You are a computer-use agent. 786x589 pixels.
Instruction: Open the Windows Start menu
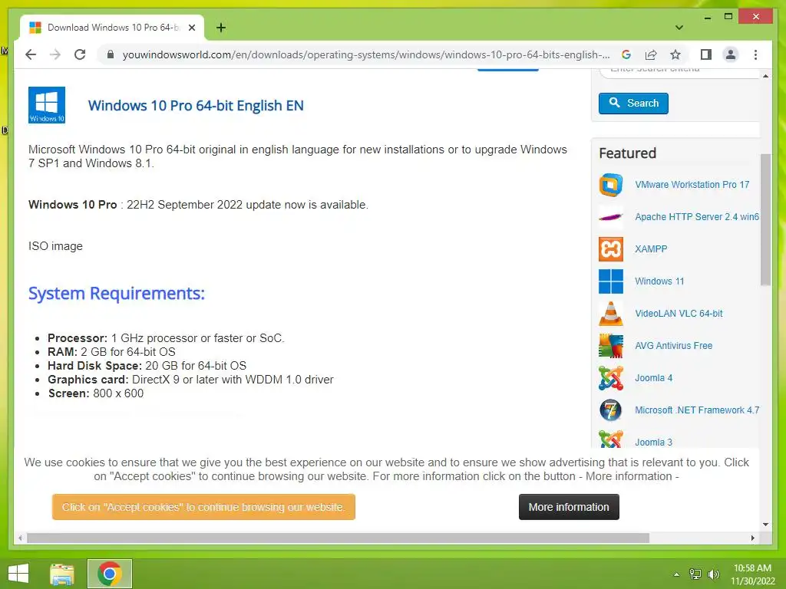click(x=18, y=574)
